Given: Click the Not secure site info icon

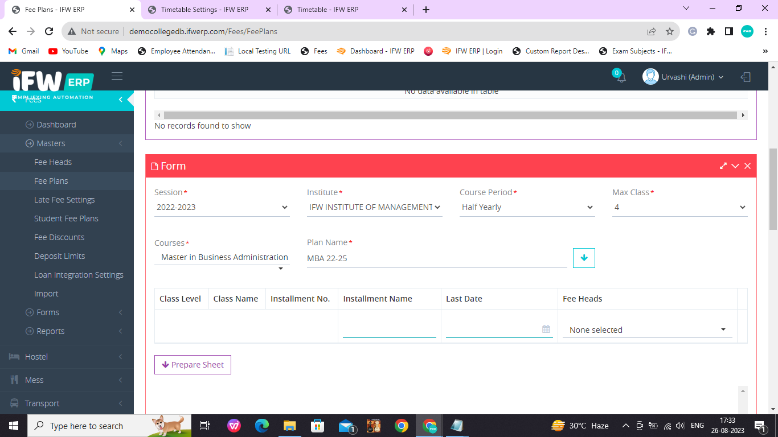Looking at the screenshot, I should pos(71,31).
